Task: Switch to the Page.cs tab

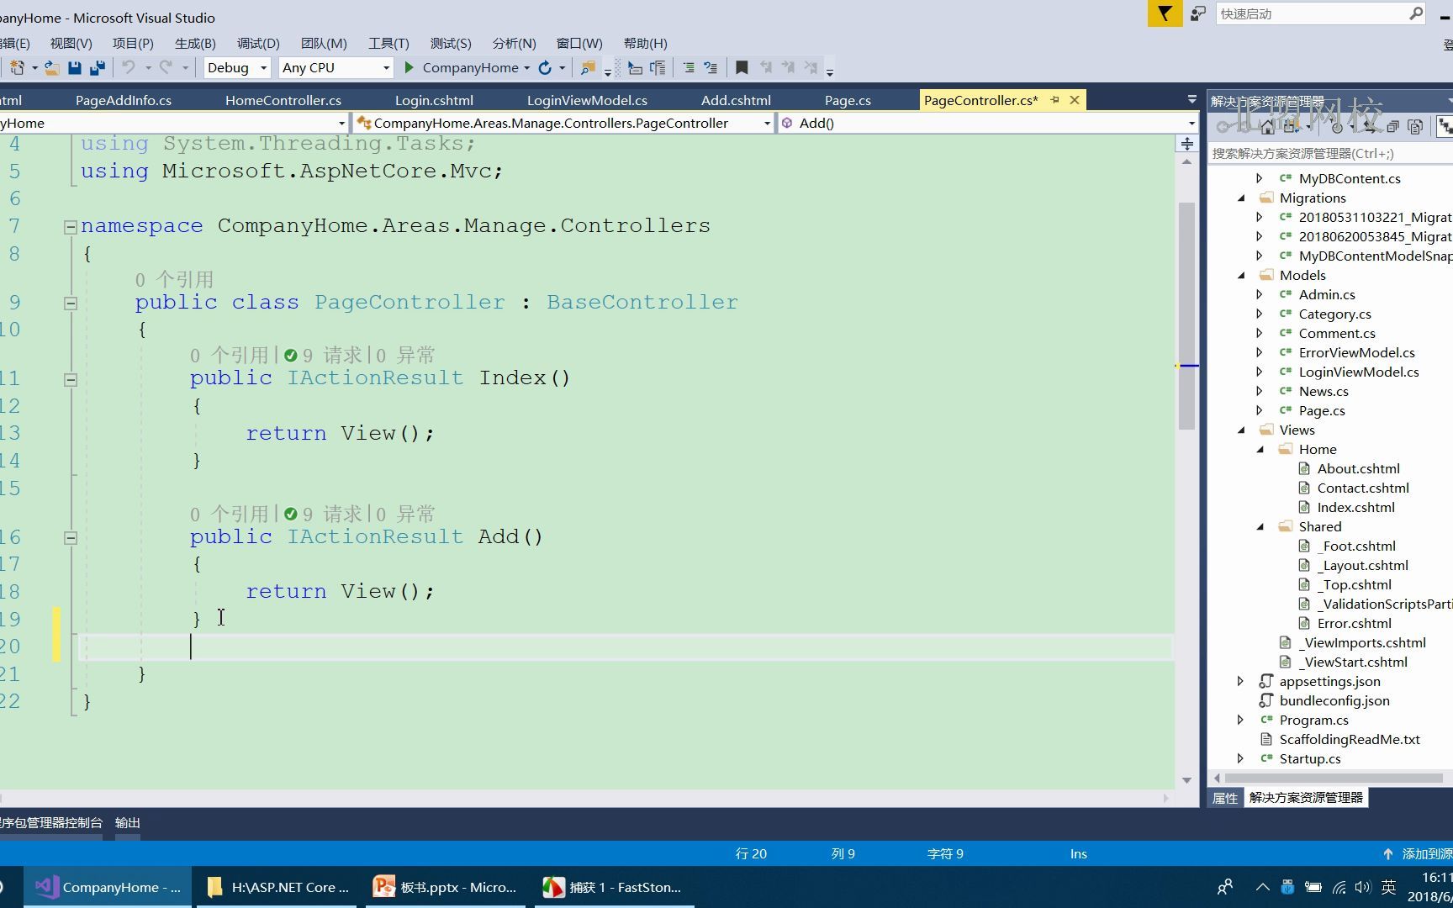Action: pos(848,100)
